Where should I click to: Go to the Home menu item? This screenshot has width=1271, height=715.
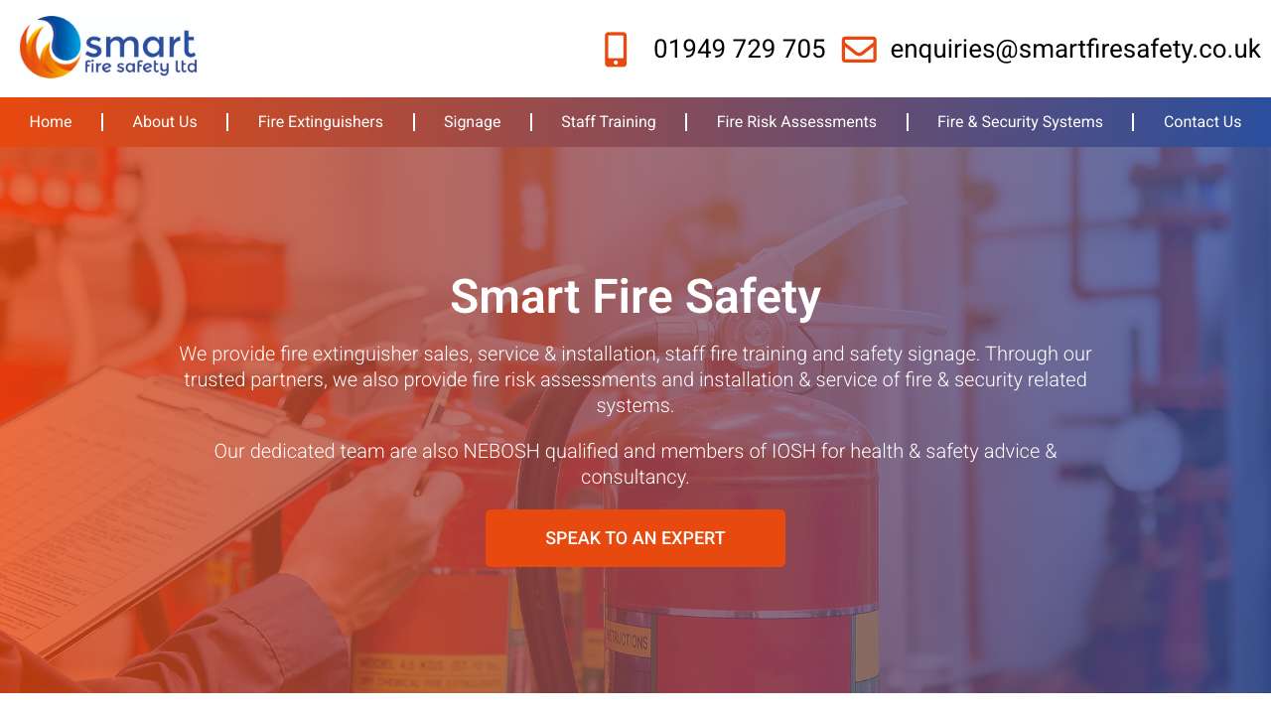tap(51, 122)
